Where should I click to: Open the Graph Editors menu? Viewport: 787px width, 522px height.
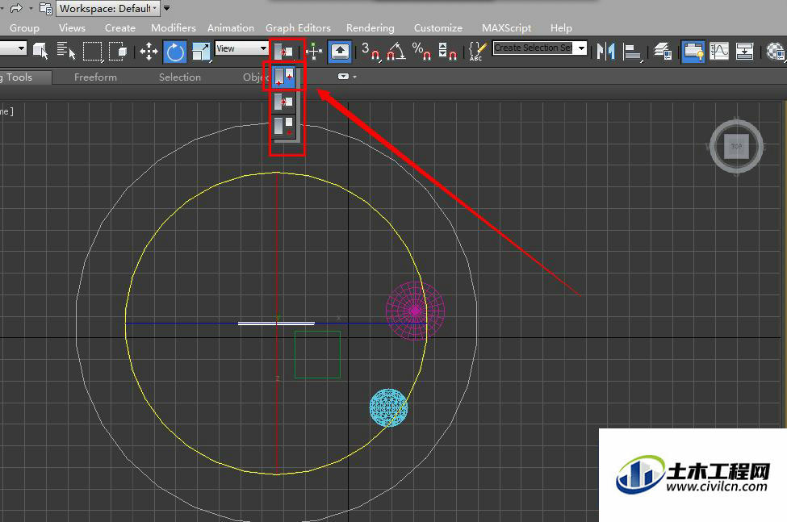pos(298,28)
